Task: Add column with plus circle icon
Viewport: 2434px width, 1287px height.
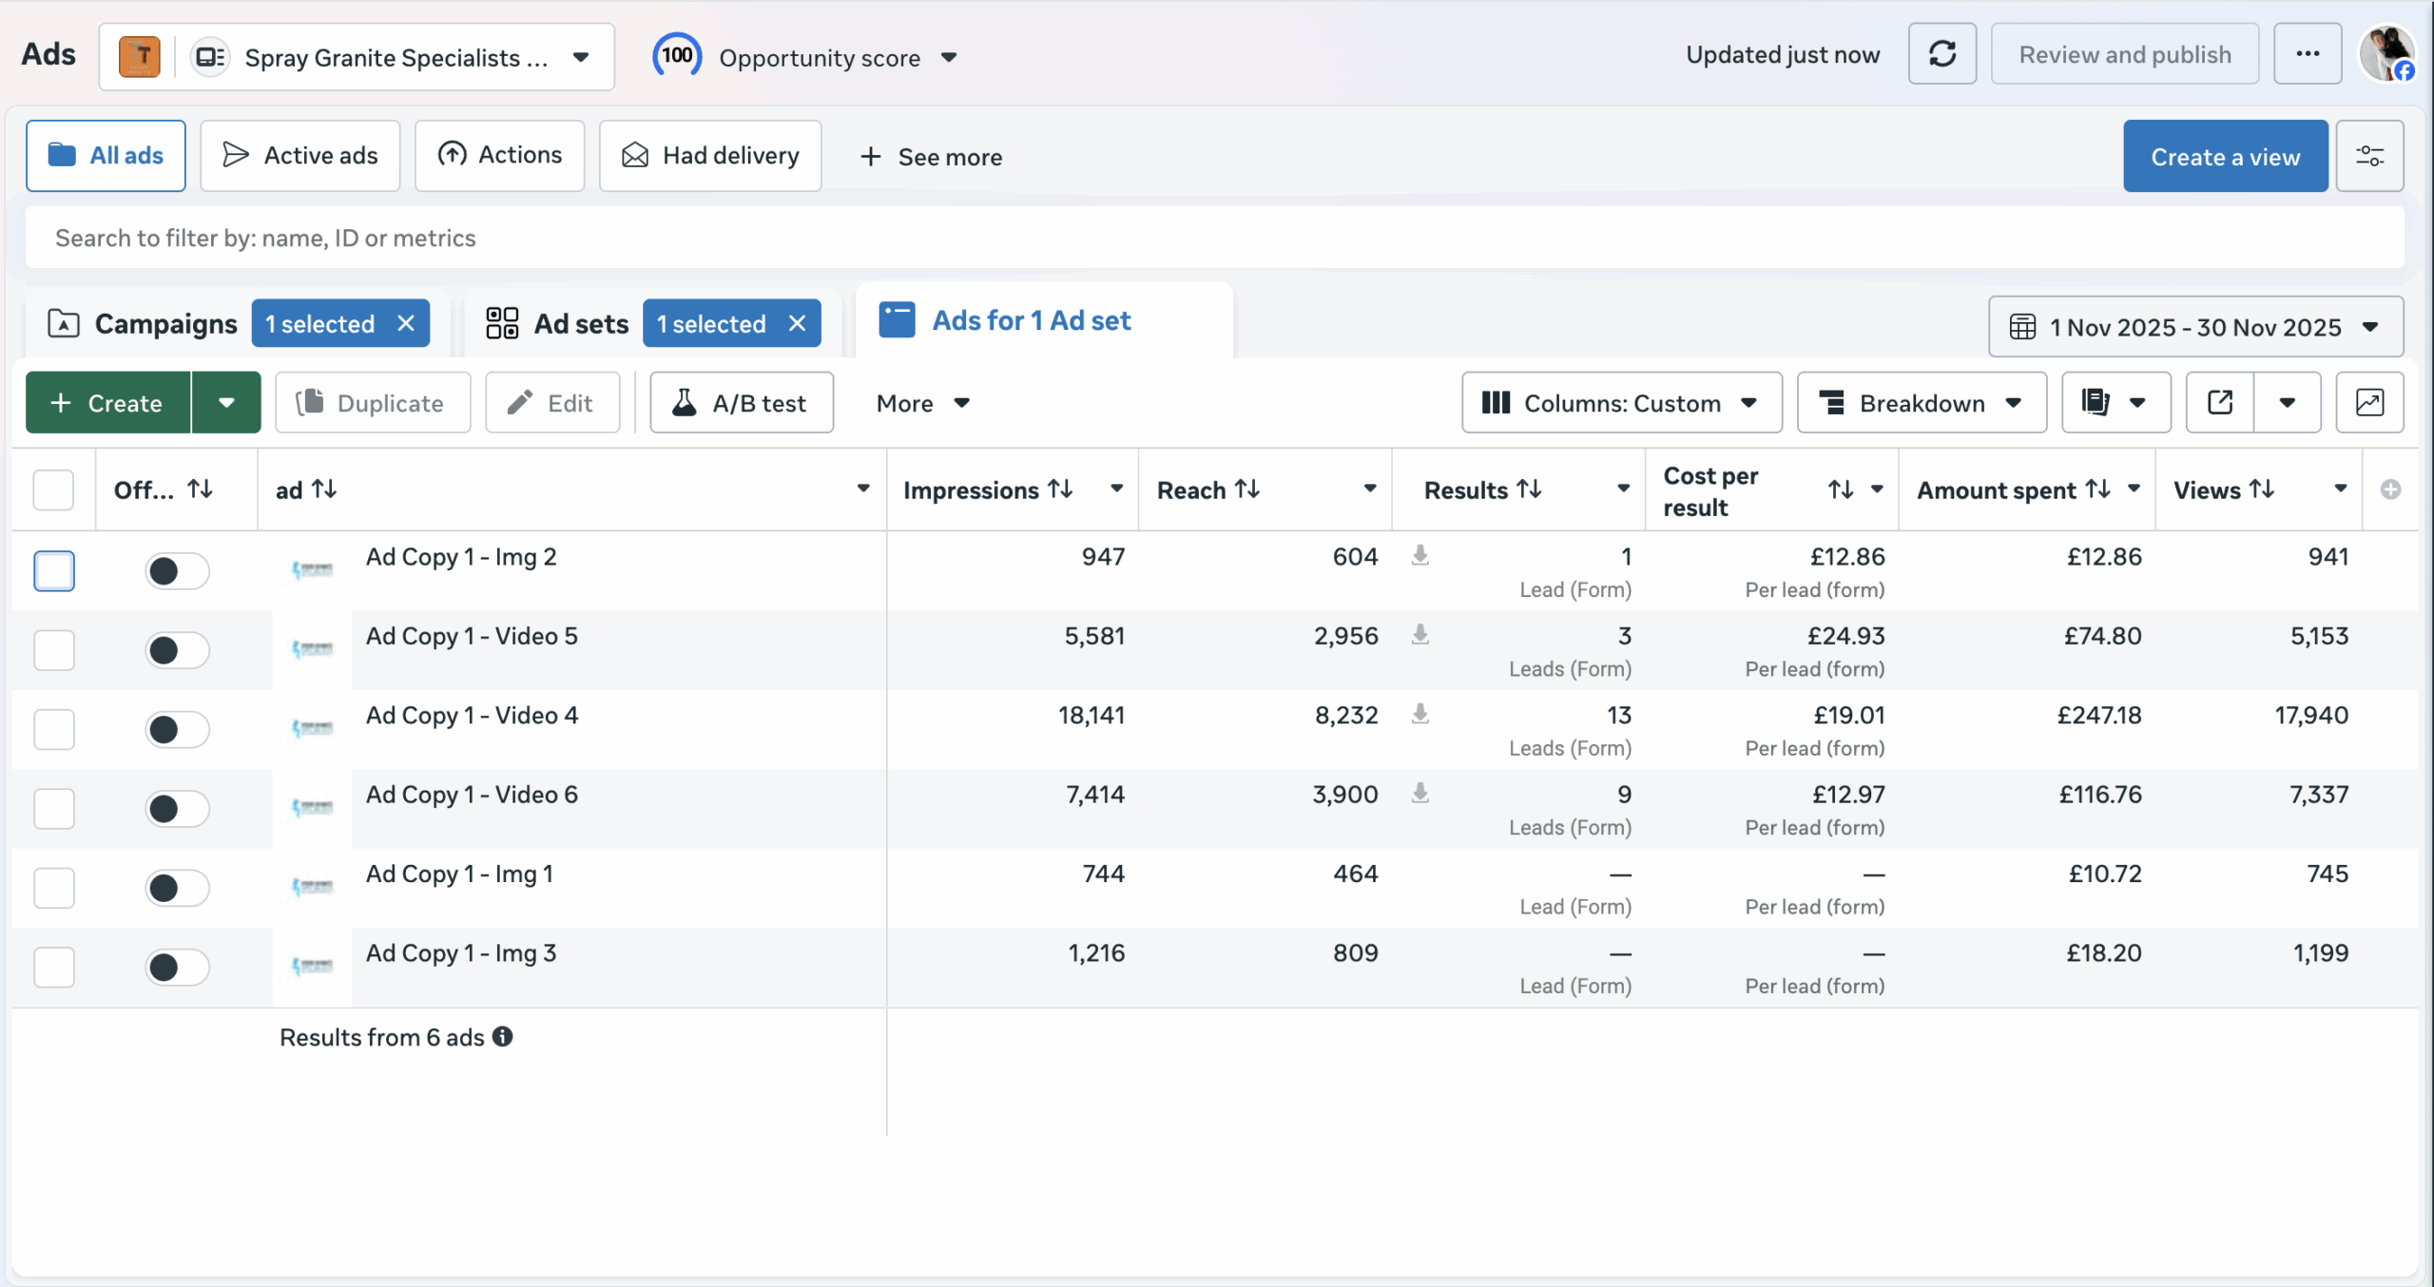Action: point(2390,490)
